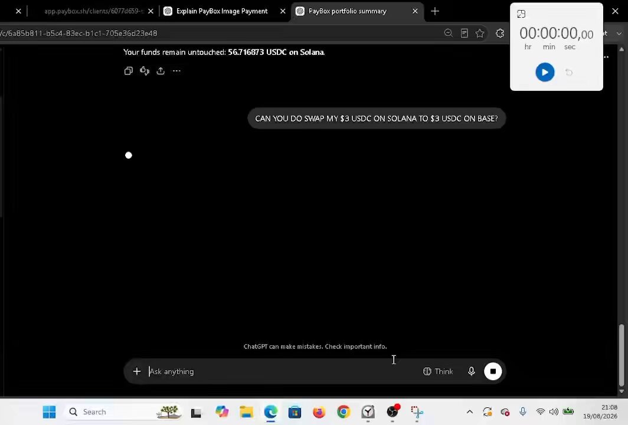The image size is (628, 425).
Task: Open Google Chrome from the taskbar
Action: click(x=344, y=412)
